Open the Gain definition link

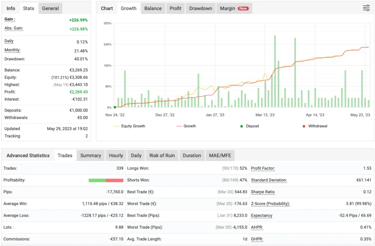(x=9, y=19)
